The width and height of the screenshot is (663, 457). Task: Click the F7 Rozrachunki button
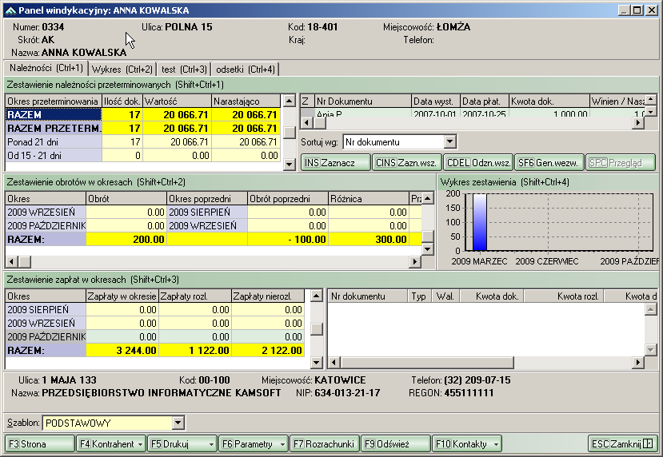pyautogui.click(x=324, y=443)
